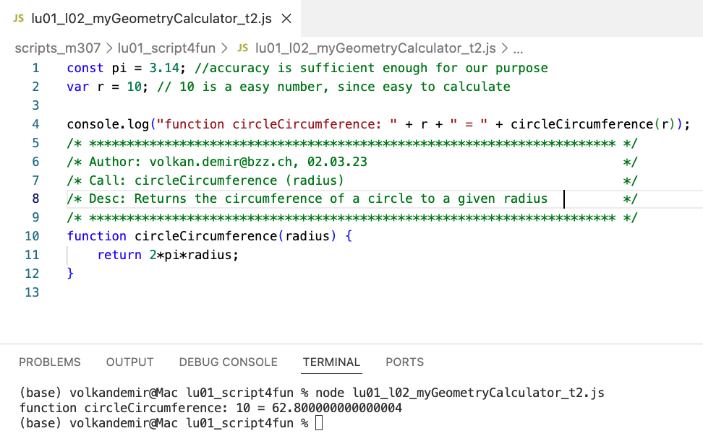
Task: Show the PORTS panel tab
Action: 404,362
